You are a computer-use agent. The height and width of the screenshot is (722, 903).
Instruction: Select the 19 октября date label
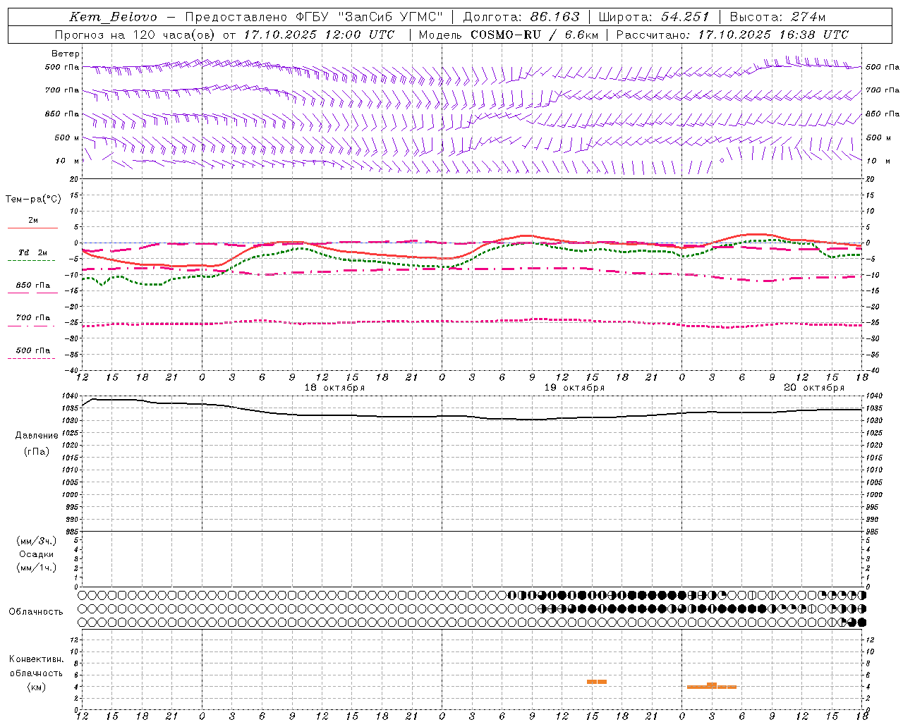click(x=574, y=388)
